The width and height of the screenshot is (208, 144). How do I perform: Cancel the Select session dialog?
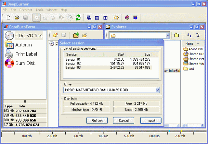(x=124, y=120)
